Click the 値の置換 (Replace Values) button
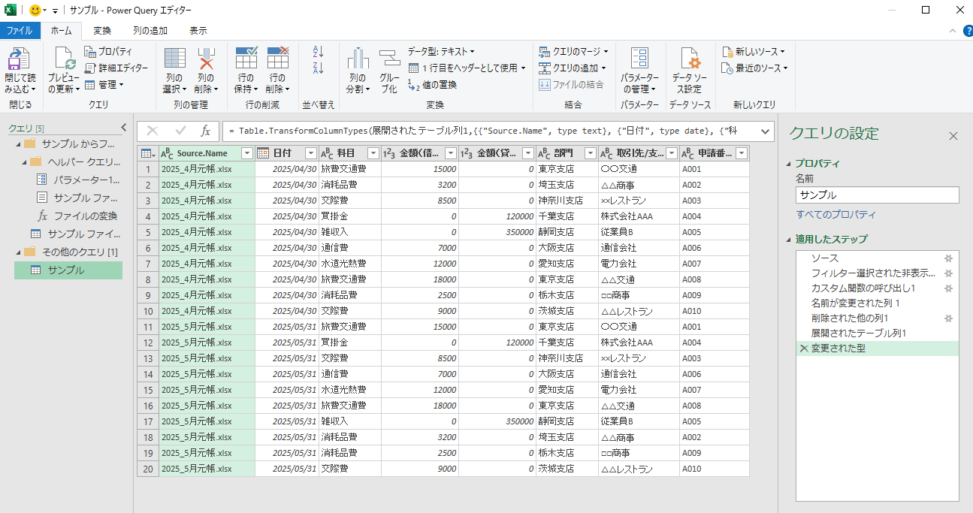Viewport: 973px width, 513px height. pyautogui.click(x=433, y=85)
